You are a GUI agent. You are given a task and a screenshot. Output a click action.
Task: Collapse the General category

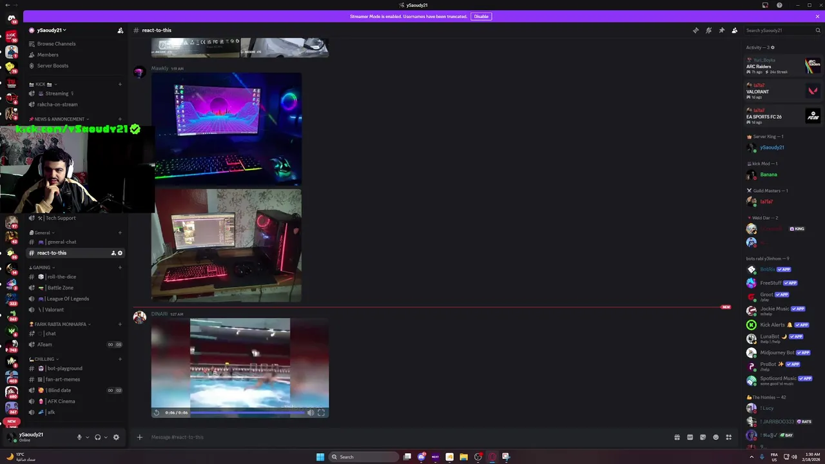[x=43, y=233]
